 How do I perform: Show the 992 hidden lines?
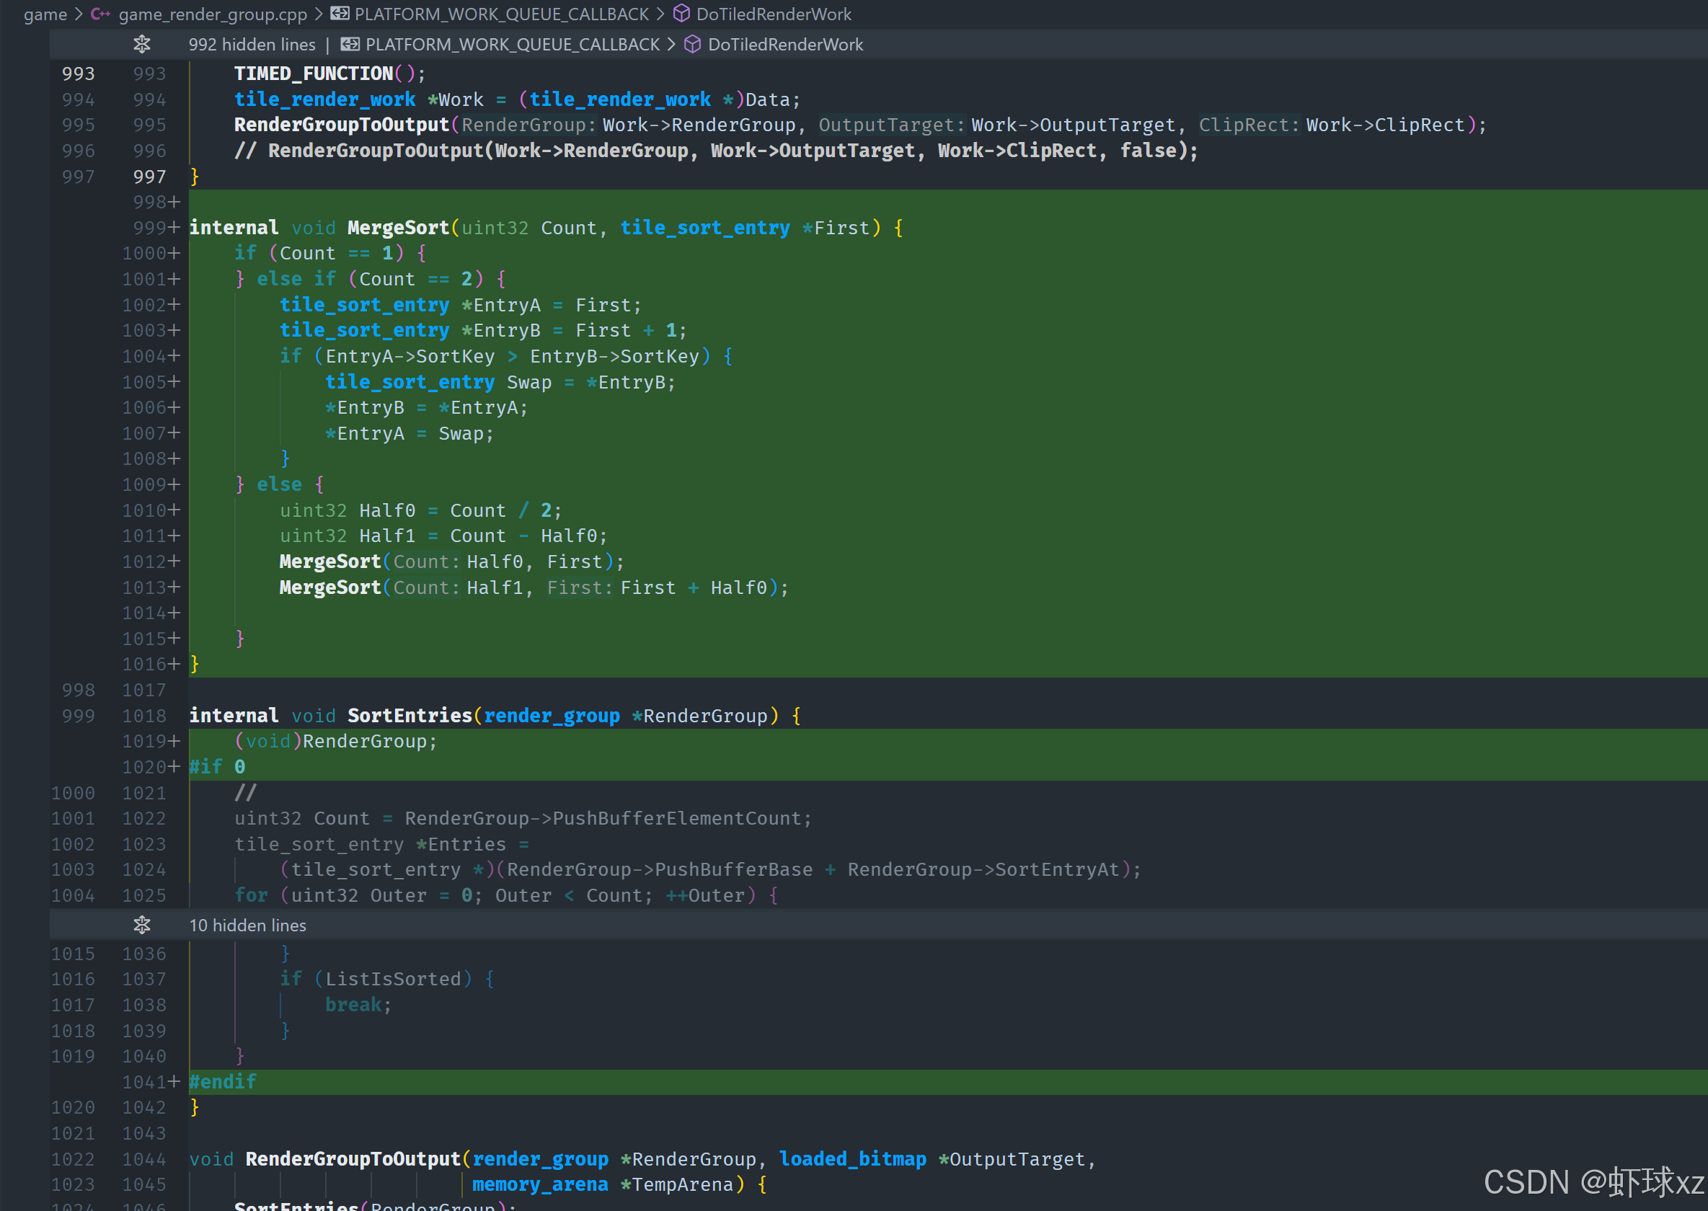[252, 45]
